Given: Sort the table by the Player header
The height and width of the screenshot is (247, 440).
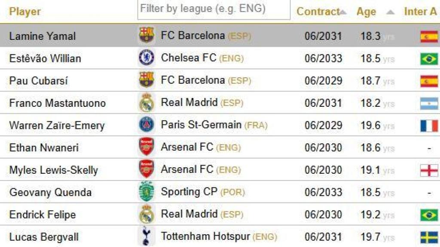Looking at the screenshot, I should 24,12.
